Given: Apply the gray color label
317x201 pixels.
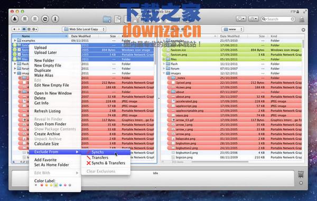Looking at the screenshot, I should (70, 185).
